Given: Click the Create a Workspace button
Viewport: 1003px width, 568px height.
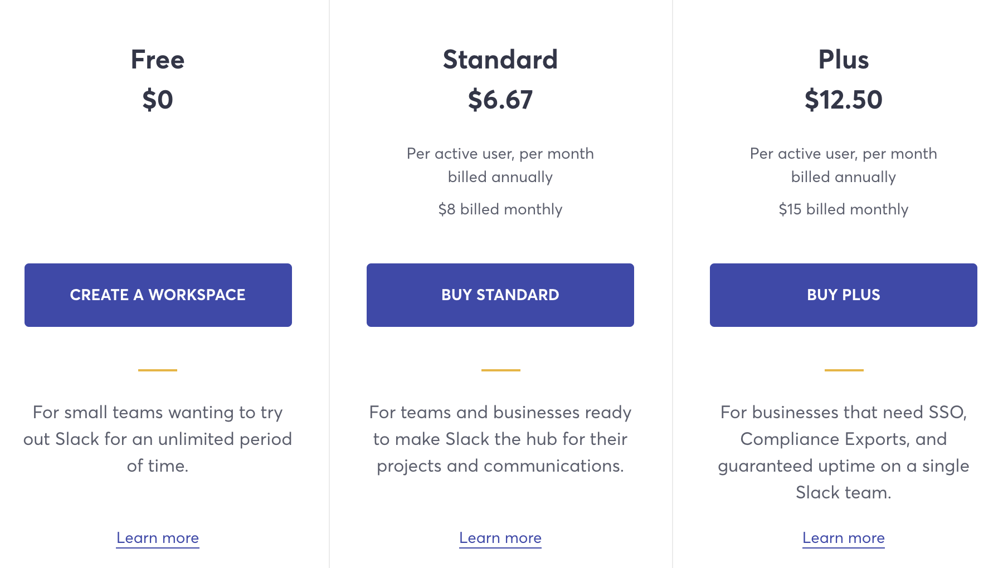Looking at the screenshot, I should pyautogui.click(x=158, y=295).
